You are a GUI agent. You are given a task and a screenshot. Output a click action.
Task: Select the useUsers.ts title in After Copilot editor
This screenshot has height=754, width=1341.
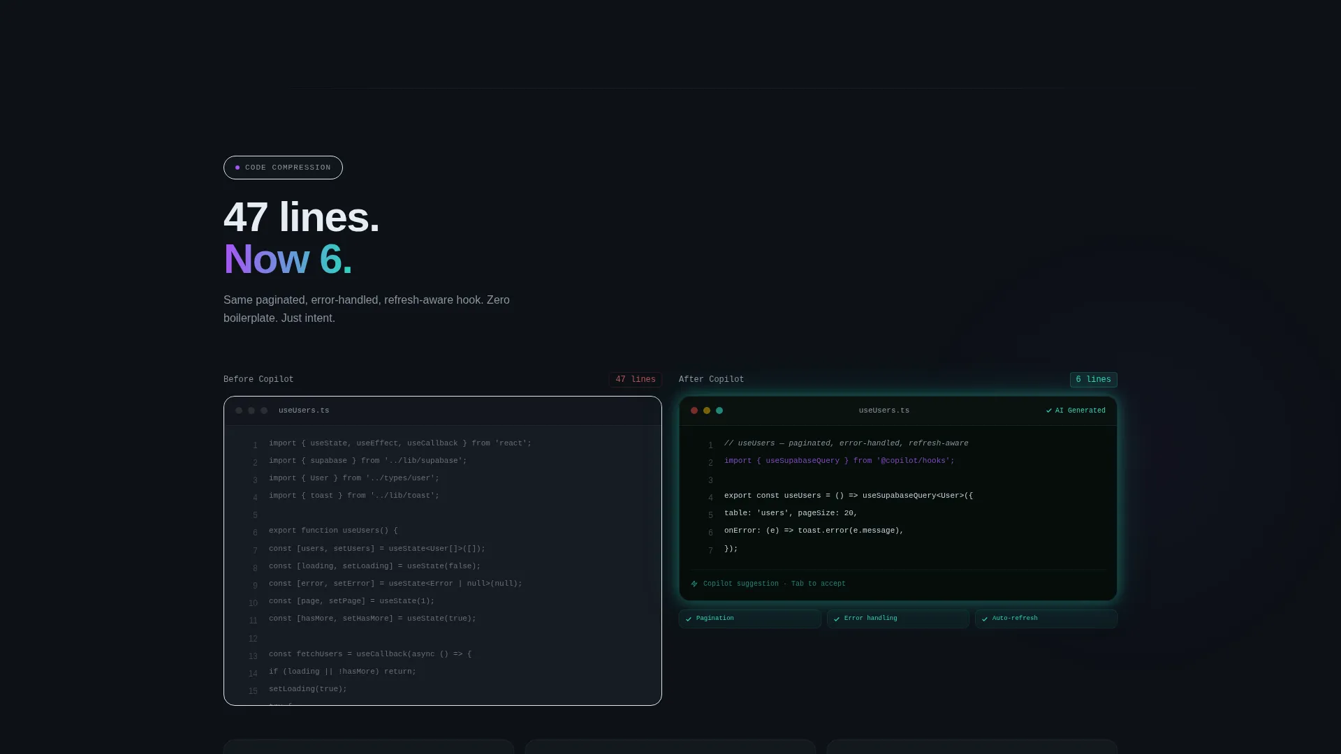884,411
